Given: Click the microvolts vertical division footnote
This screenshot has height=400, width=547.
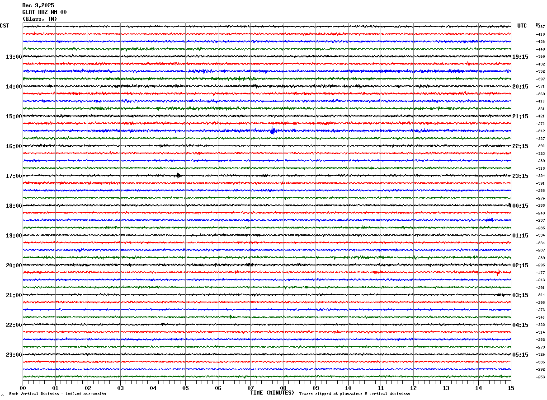Looking at the screenshot, I should click(57, 394).
